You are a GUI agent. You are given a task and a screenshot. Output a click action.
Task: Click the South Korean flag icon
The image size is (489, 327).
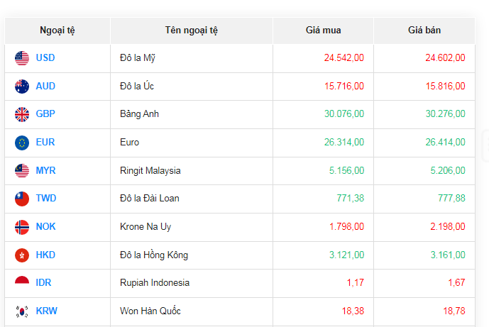point(22,311)
